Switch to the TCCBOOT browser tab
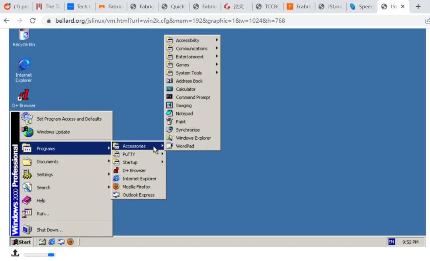This screenshot has width=430, height=261. tap(268, 7)
